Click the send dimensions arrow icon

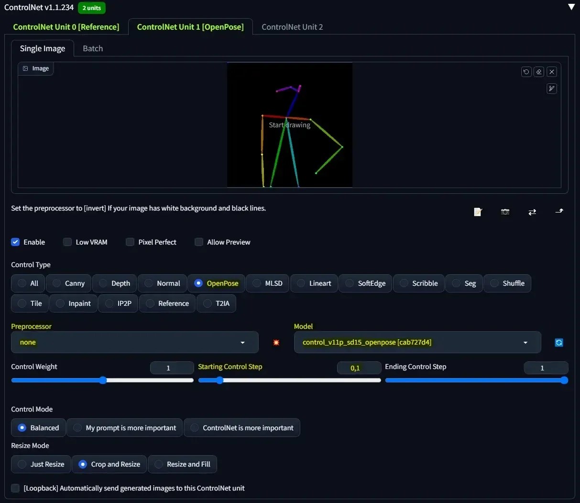(559, 211)
